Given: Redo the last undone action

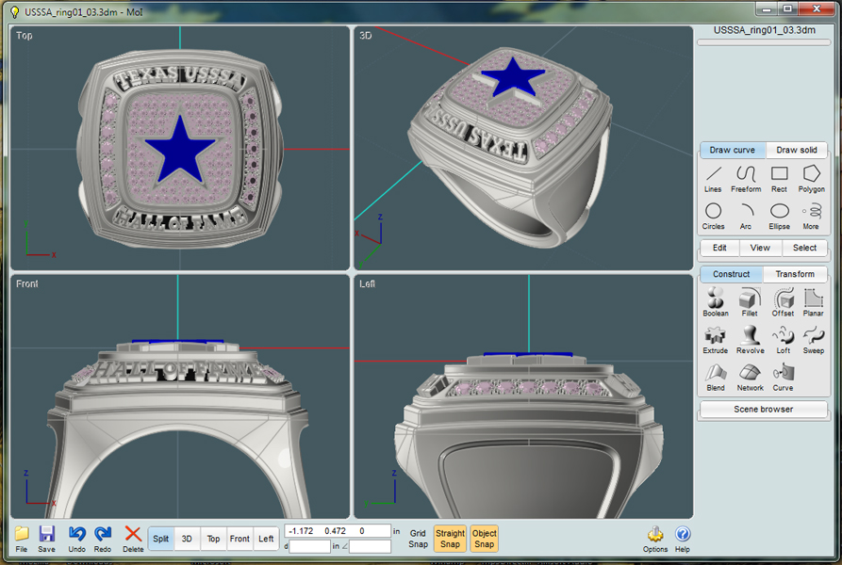Looking at the screenshot, I should pyautogui.click(x=103, y=539).
